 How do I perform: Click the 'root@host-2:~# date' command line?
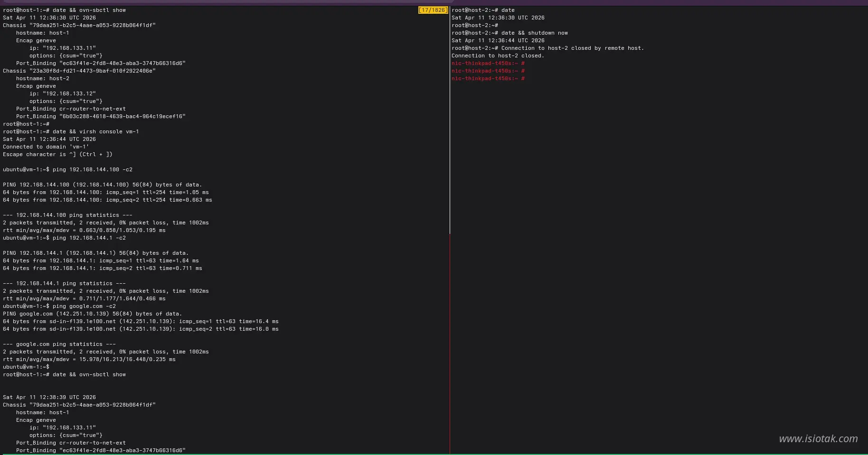pyautogui.click(x=483, y=10)
